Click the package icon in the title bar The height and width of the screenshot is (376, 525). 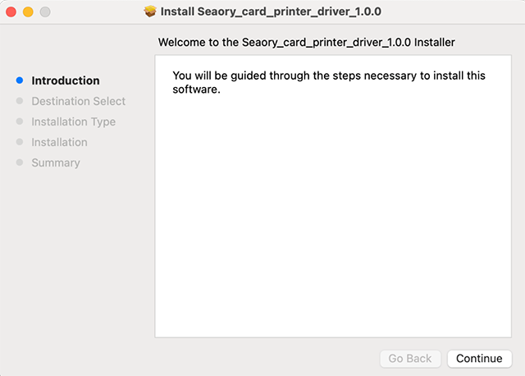tap(150, 12)
